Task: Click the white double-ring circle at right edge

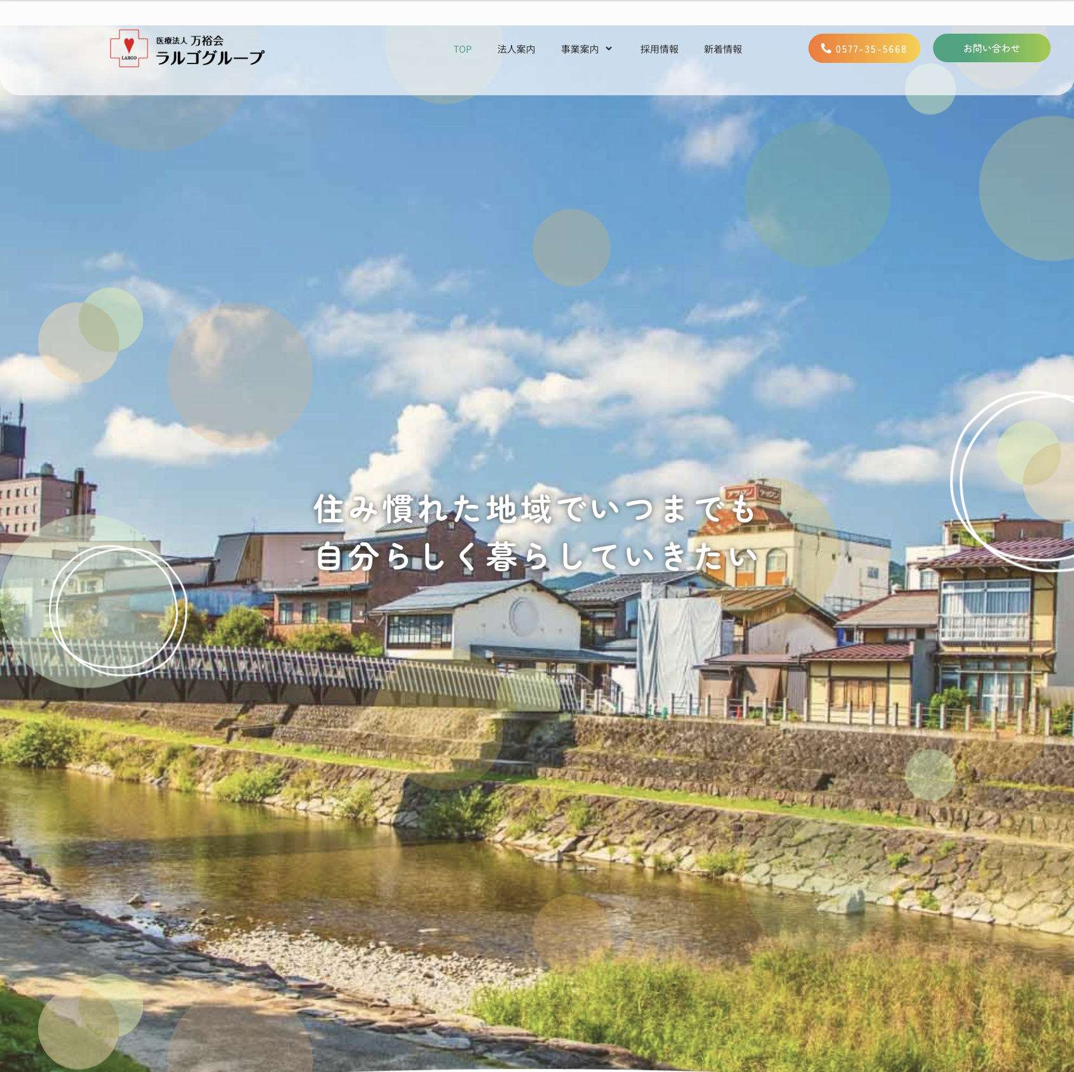Action: point(1017,483)
